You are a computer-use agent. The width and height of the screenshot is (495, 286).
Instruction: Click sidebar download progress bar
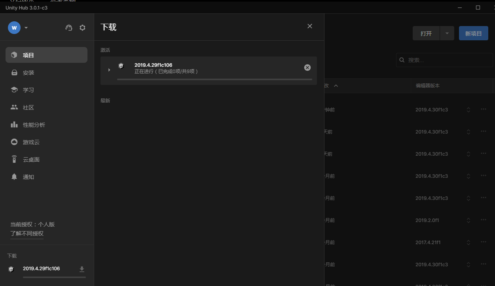coord(54,277)
